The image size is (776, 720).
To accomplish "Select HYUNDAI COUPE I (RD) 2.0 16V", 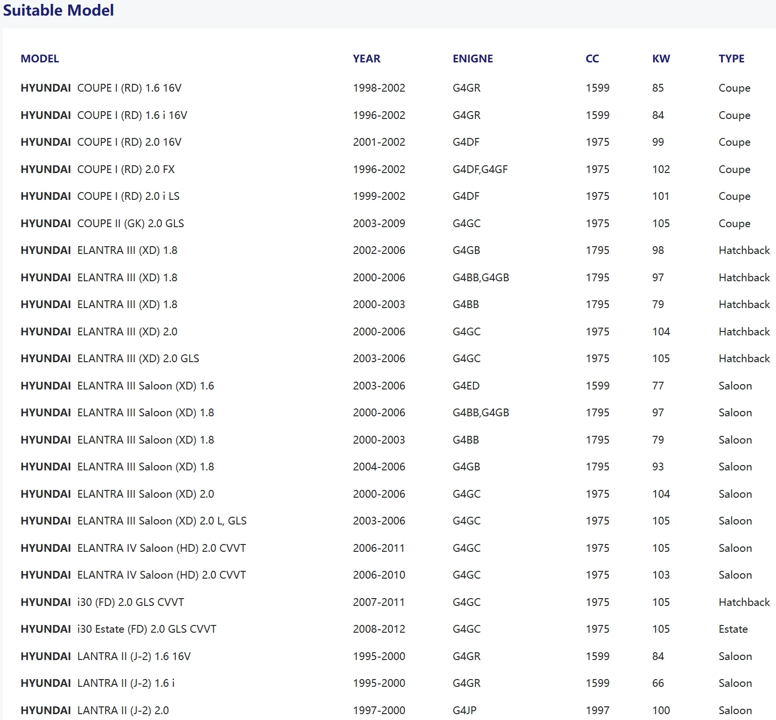I will pyautogui.click(x=101, y=142).
